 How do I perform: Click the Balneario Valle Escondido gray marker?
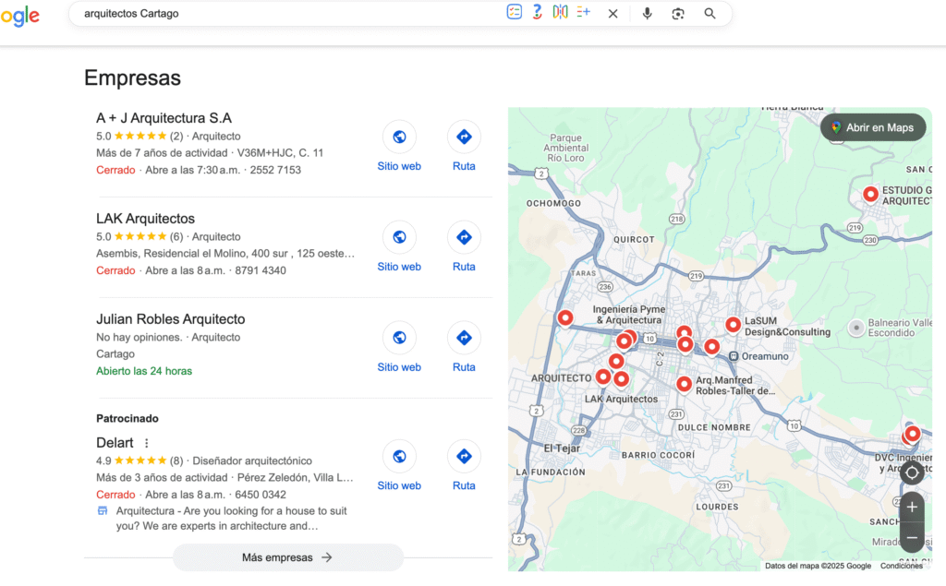856,328
